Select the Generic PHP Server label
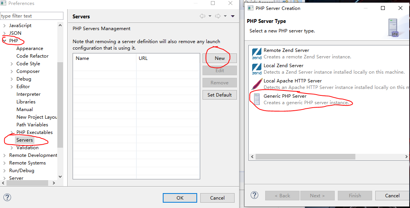 pos(285,96)
